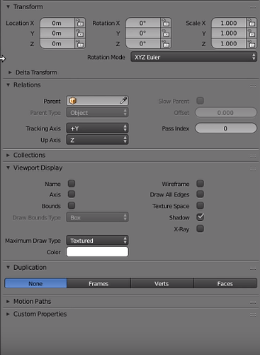Expand the Motion Paths panel
Image resolution: width=260 pixels, height=355 pixels.
point(9,302)
